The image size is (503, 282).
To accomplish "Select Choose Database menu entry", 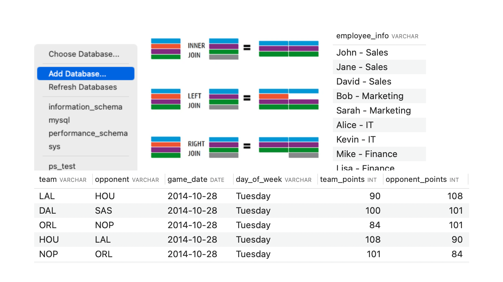I will [84, 54].
